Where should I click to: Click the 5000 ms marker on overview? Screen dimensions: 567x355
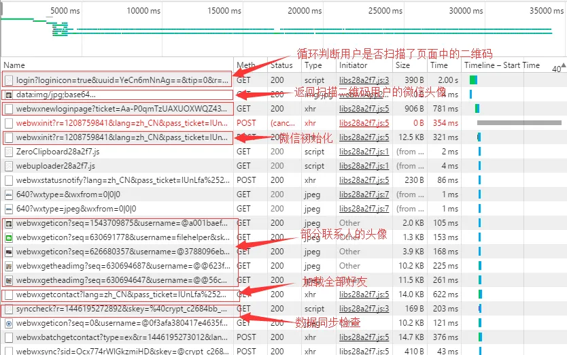(x=65, y=11)
